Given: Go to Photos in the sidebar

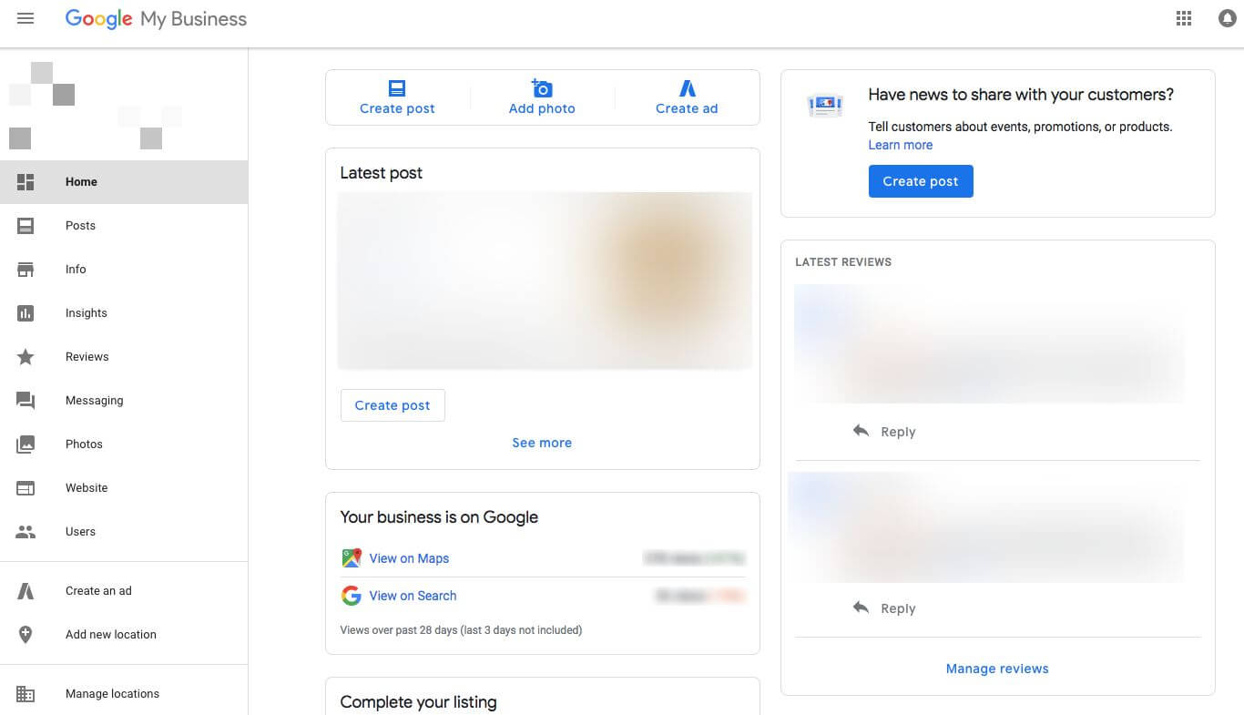Looking at the screenshot, I should click(84, 444).
